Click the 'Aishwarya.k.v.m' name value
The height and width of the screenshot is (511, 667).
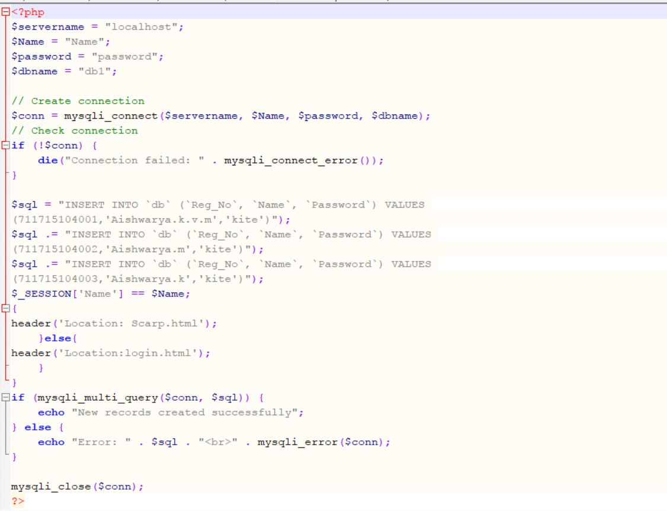click(151, 219)
